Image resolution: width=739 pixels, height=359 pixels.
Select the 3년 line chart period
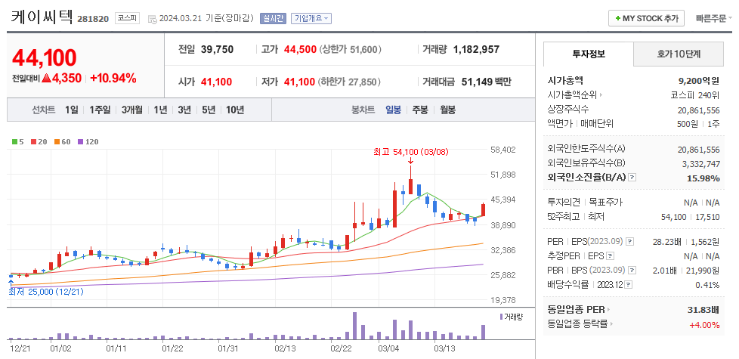pos(184,110)
